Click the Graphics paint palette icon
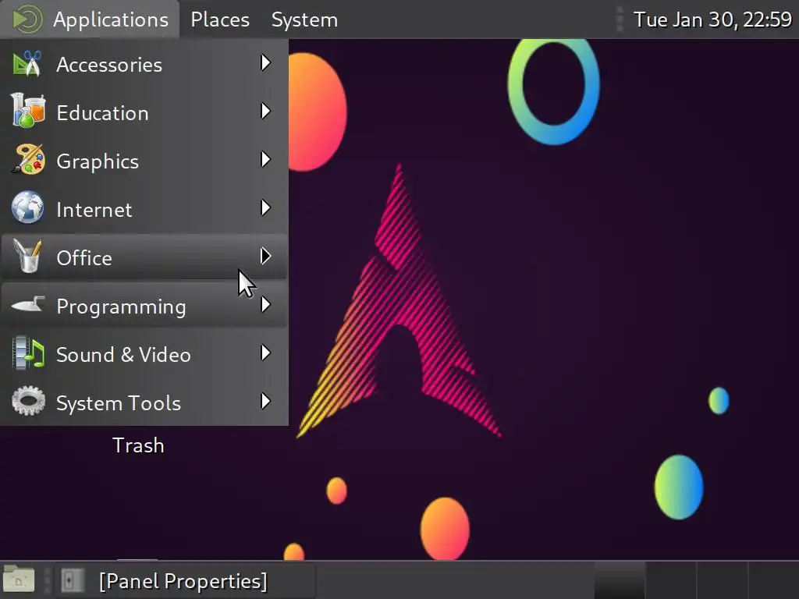 tap(27, 160)
